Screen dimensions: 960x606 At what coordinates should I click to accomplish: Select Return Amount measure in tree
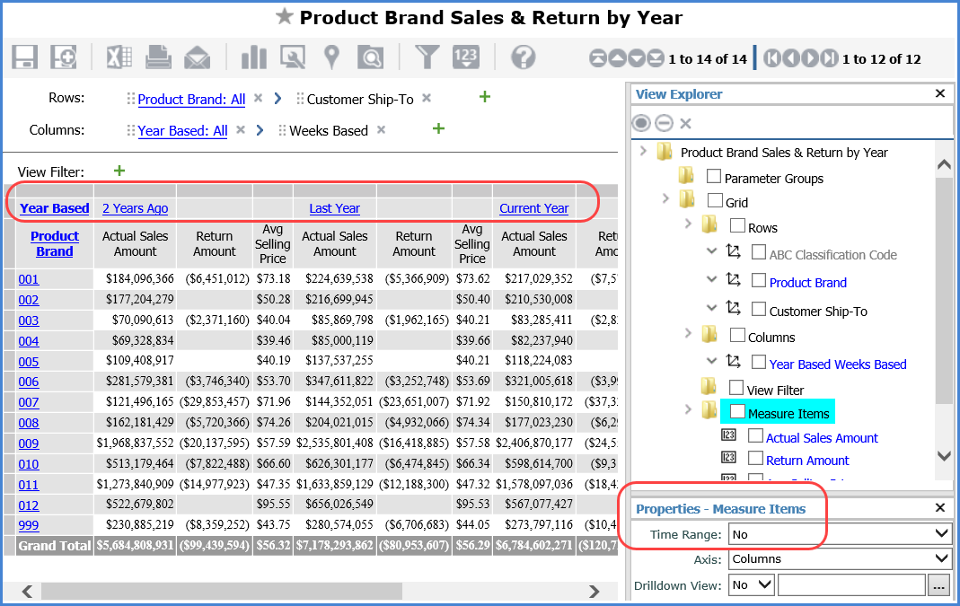click(806, 461)
